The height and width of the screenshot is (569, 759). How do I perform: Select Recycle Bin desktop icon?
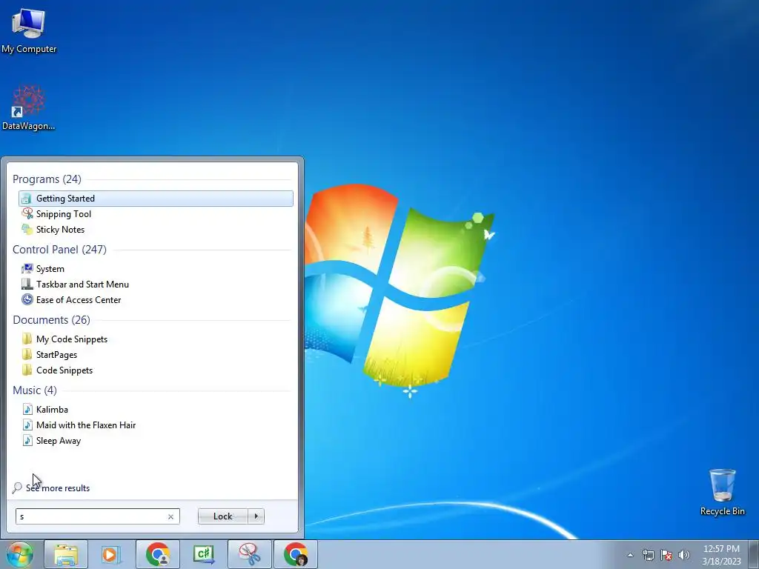click(722, 492)
